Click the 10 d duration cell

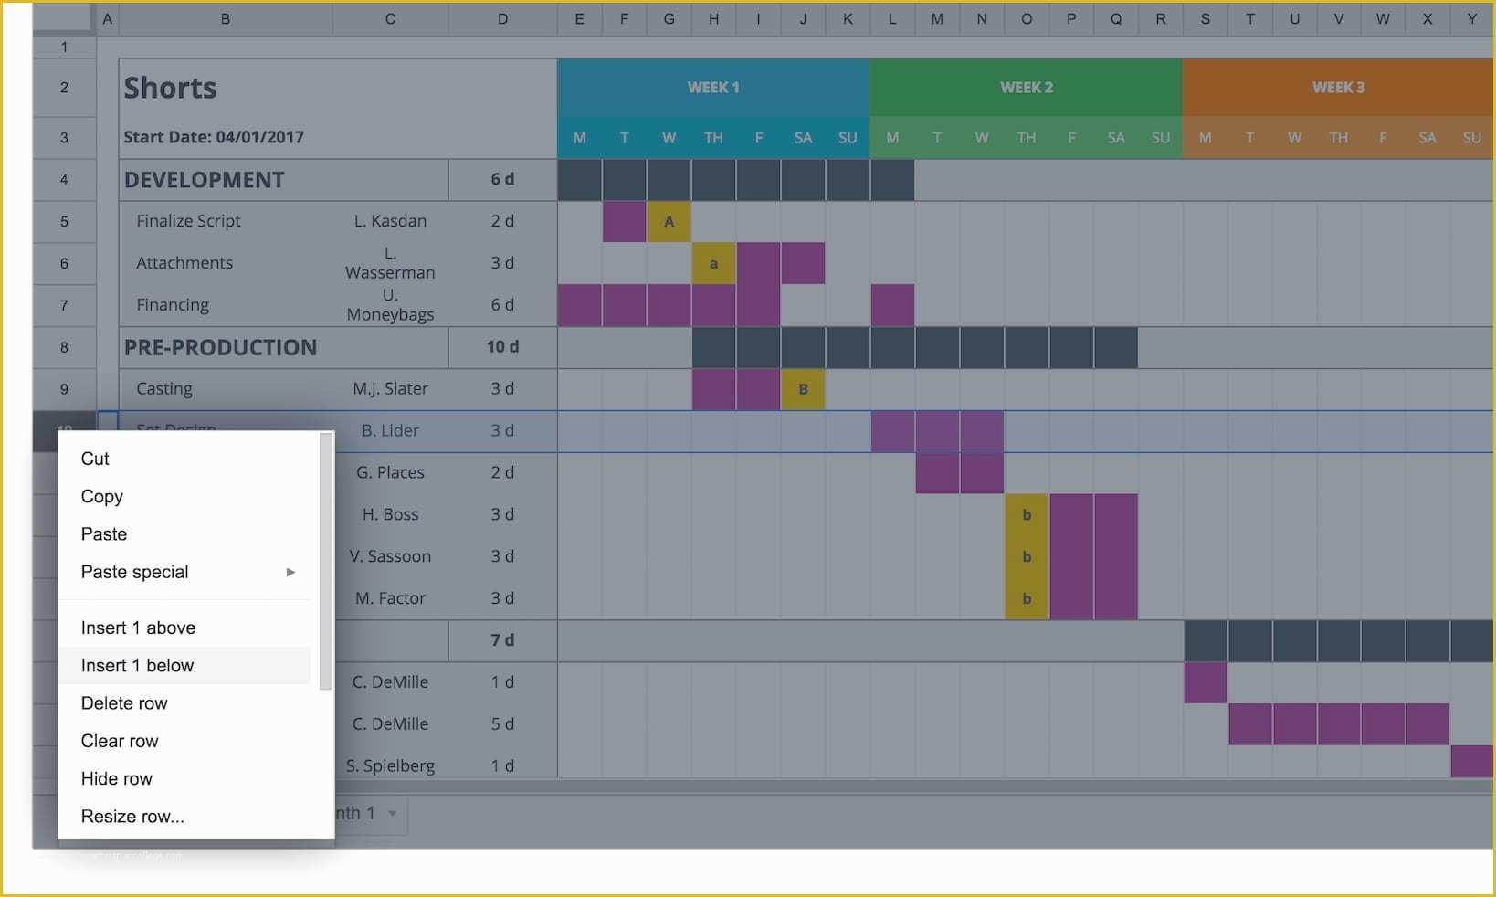502,347
